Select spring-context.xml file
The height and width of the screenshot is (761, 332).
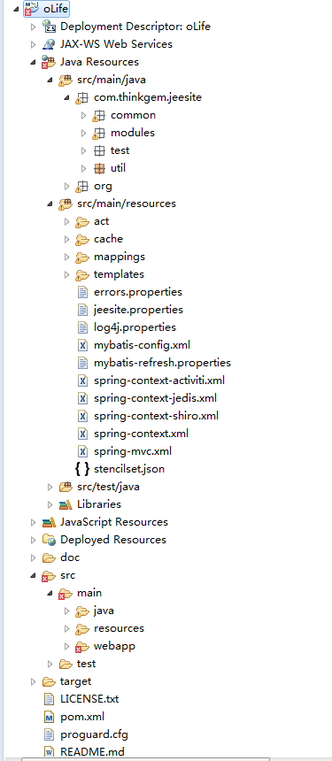[x=142, y=434]
